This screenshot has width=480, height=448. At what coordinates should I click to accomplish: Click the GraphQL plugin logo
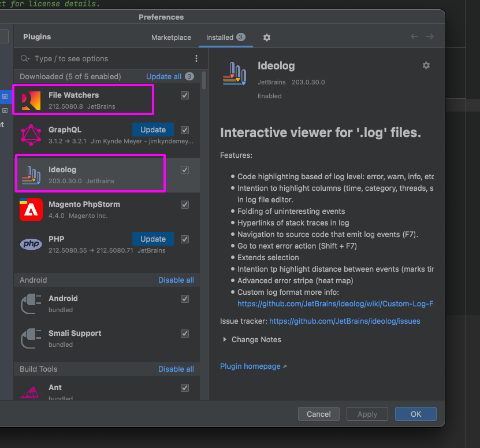point(31,135)
